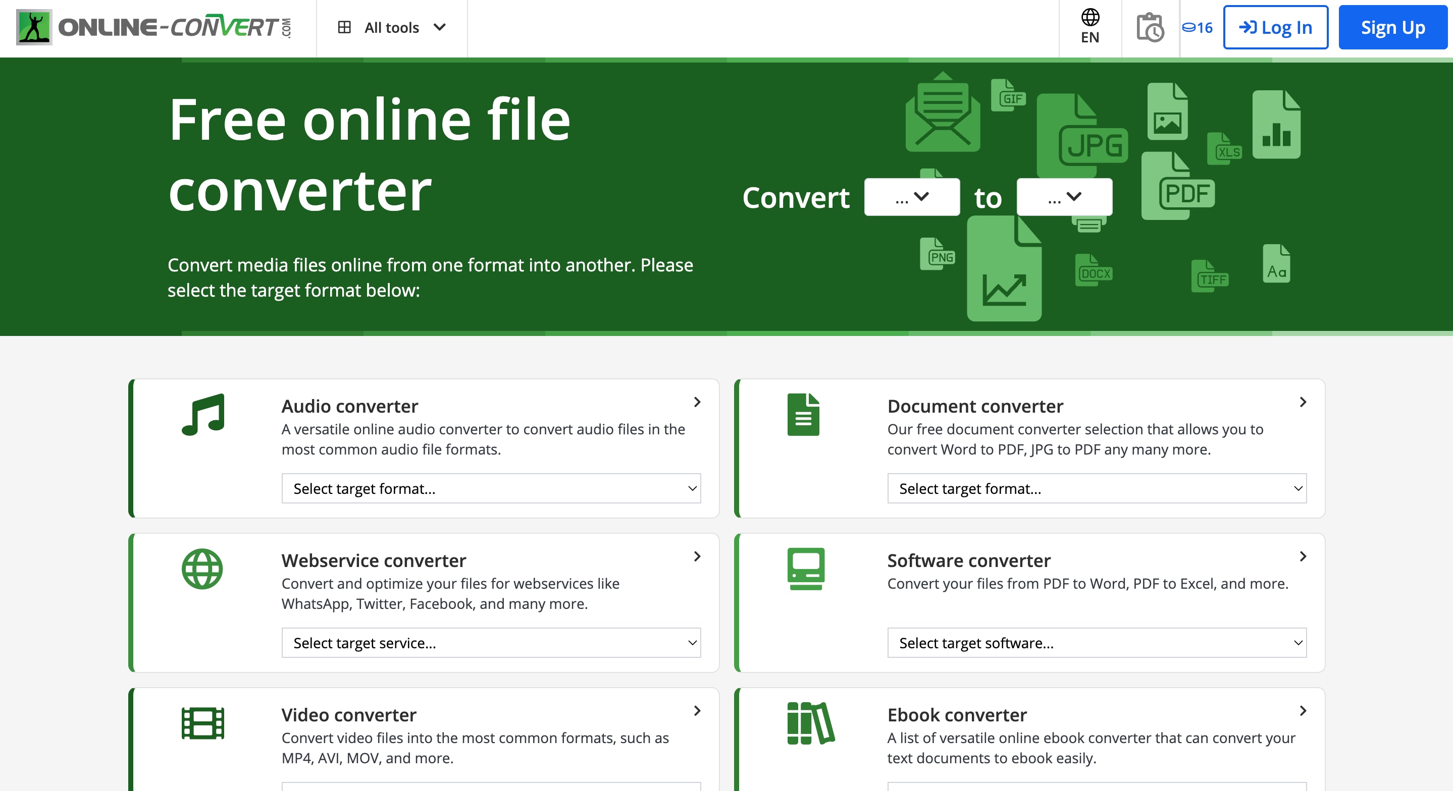Open the All tools menu
The width and height of the screenshot is (1453, 791).
coord(392,27)
